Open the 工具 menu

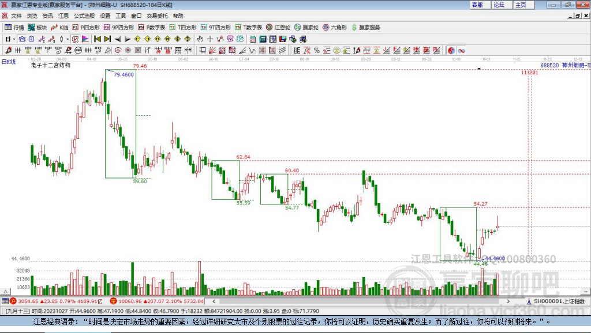click(121, 16)
